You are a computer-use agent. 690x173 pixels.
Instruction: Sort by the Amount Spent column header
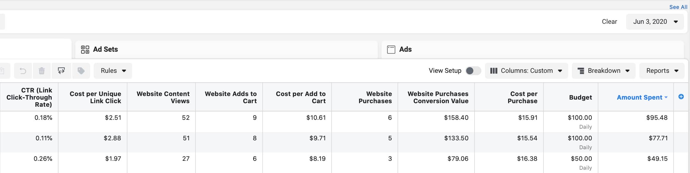tap(639, 97)
